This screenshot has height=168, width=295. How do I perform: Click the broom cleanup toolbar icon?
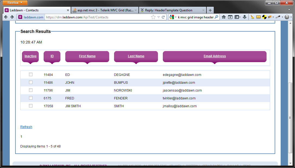point(252,17)
